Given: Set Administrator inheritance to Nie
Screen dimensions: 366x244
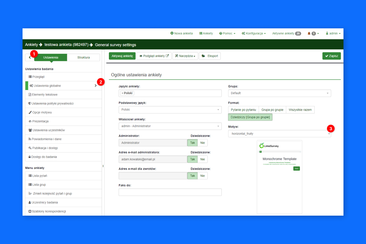Looking at the screenshot, I should pyautogui.click(x=203, y=143).
